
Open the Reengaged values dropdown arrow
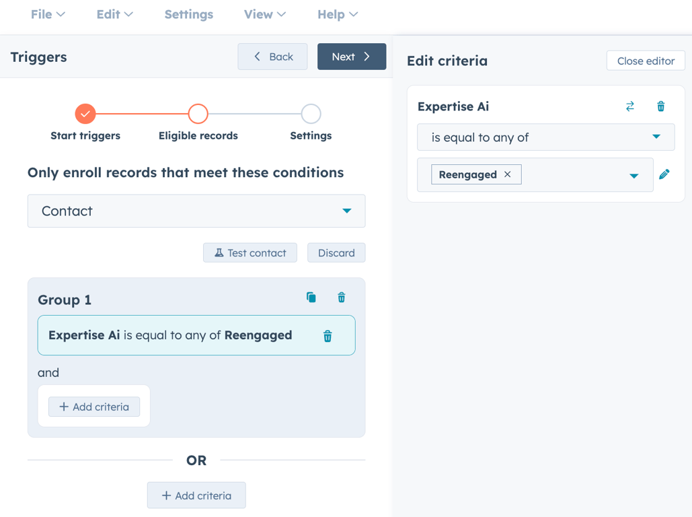tap(633, 175)
